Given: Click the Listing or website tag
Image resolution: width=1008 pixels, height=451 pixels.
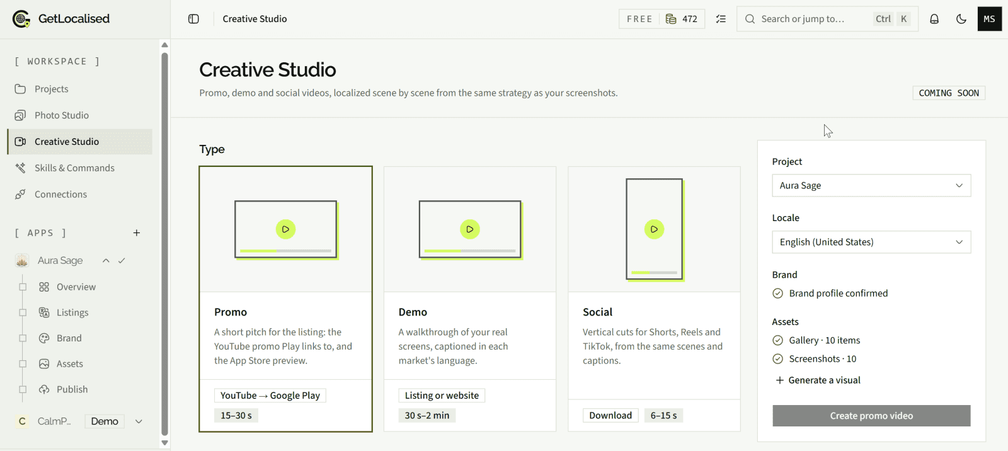Looking at the screenshot, I should tap(442, 396).
